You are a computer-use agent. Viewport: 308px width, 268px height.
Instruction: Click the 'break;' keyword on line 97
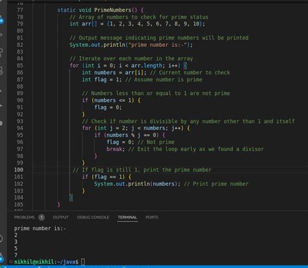[116, 149]
